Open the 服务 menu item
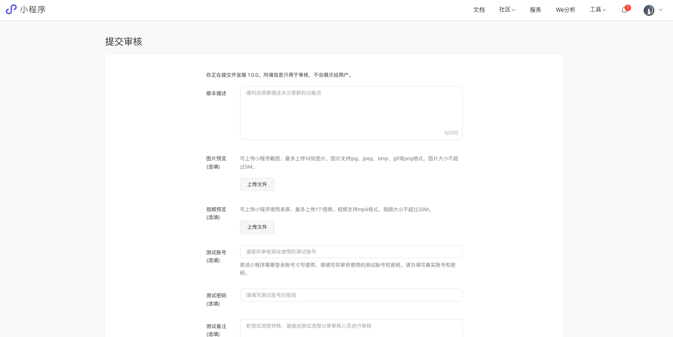The width and height of the screenshot is (673, 337). [x=536, y=10]
